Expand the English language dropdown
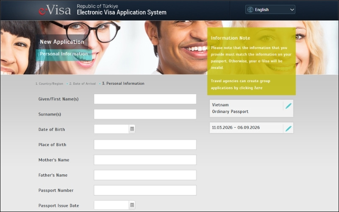This screenshot has height=212, width=339. [x=292, y=9]
